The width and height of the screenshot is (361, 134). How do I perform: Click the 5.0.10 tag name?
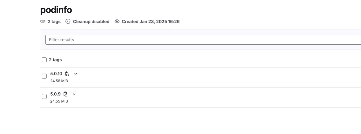[56, 74]
